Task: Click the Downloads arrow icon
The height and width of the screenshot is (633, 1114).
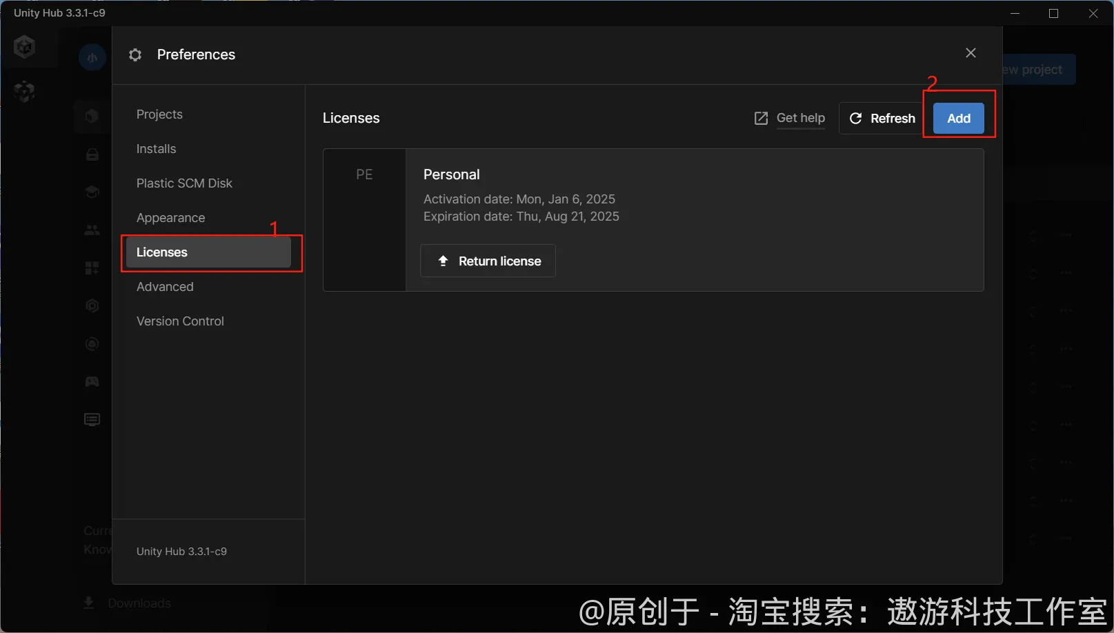Action: (x=89, y=603)
